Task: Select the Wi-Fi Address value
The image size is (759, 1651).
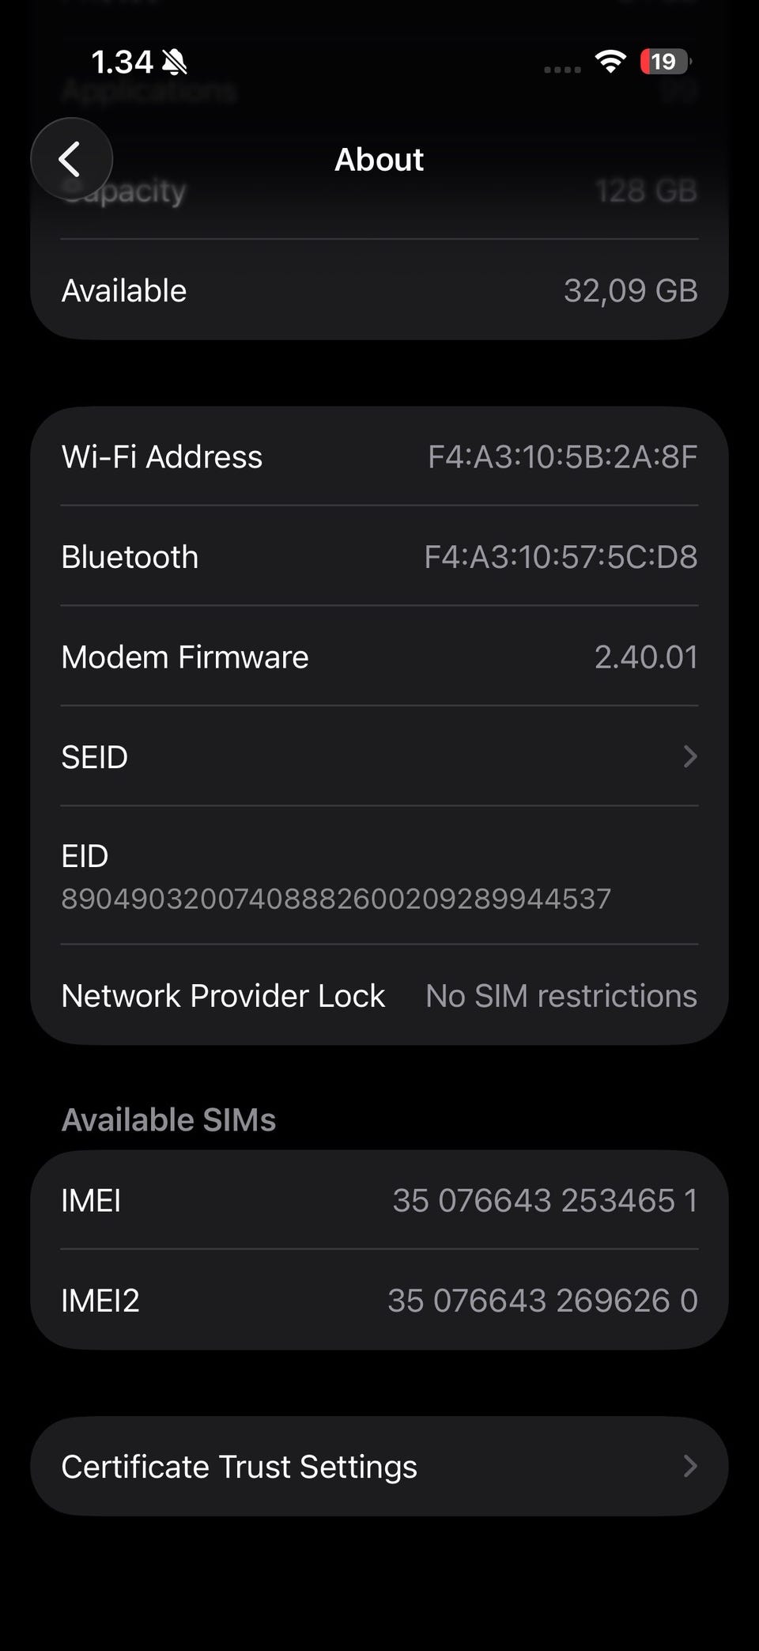Action: [562, 456]
